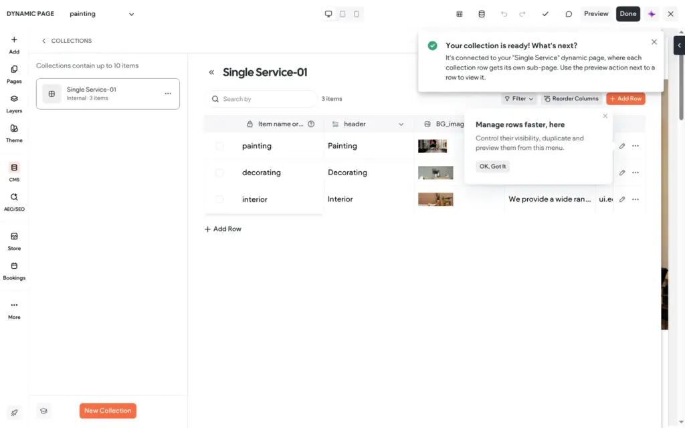Open the Theme panel

14,134
